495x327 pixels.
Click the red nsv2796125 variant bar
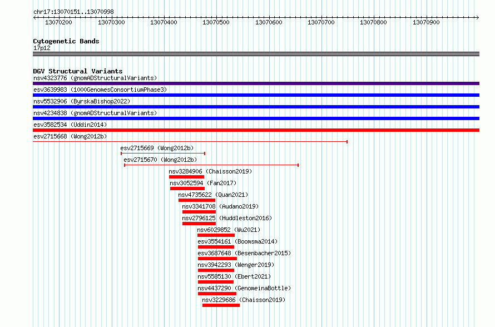coord(199,224)
